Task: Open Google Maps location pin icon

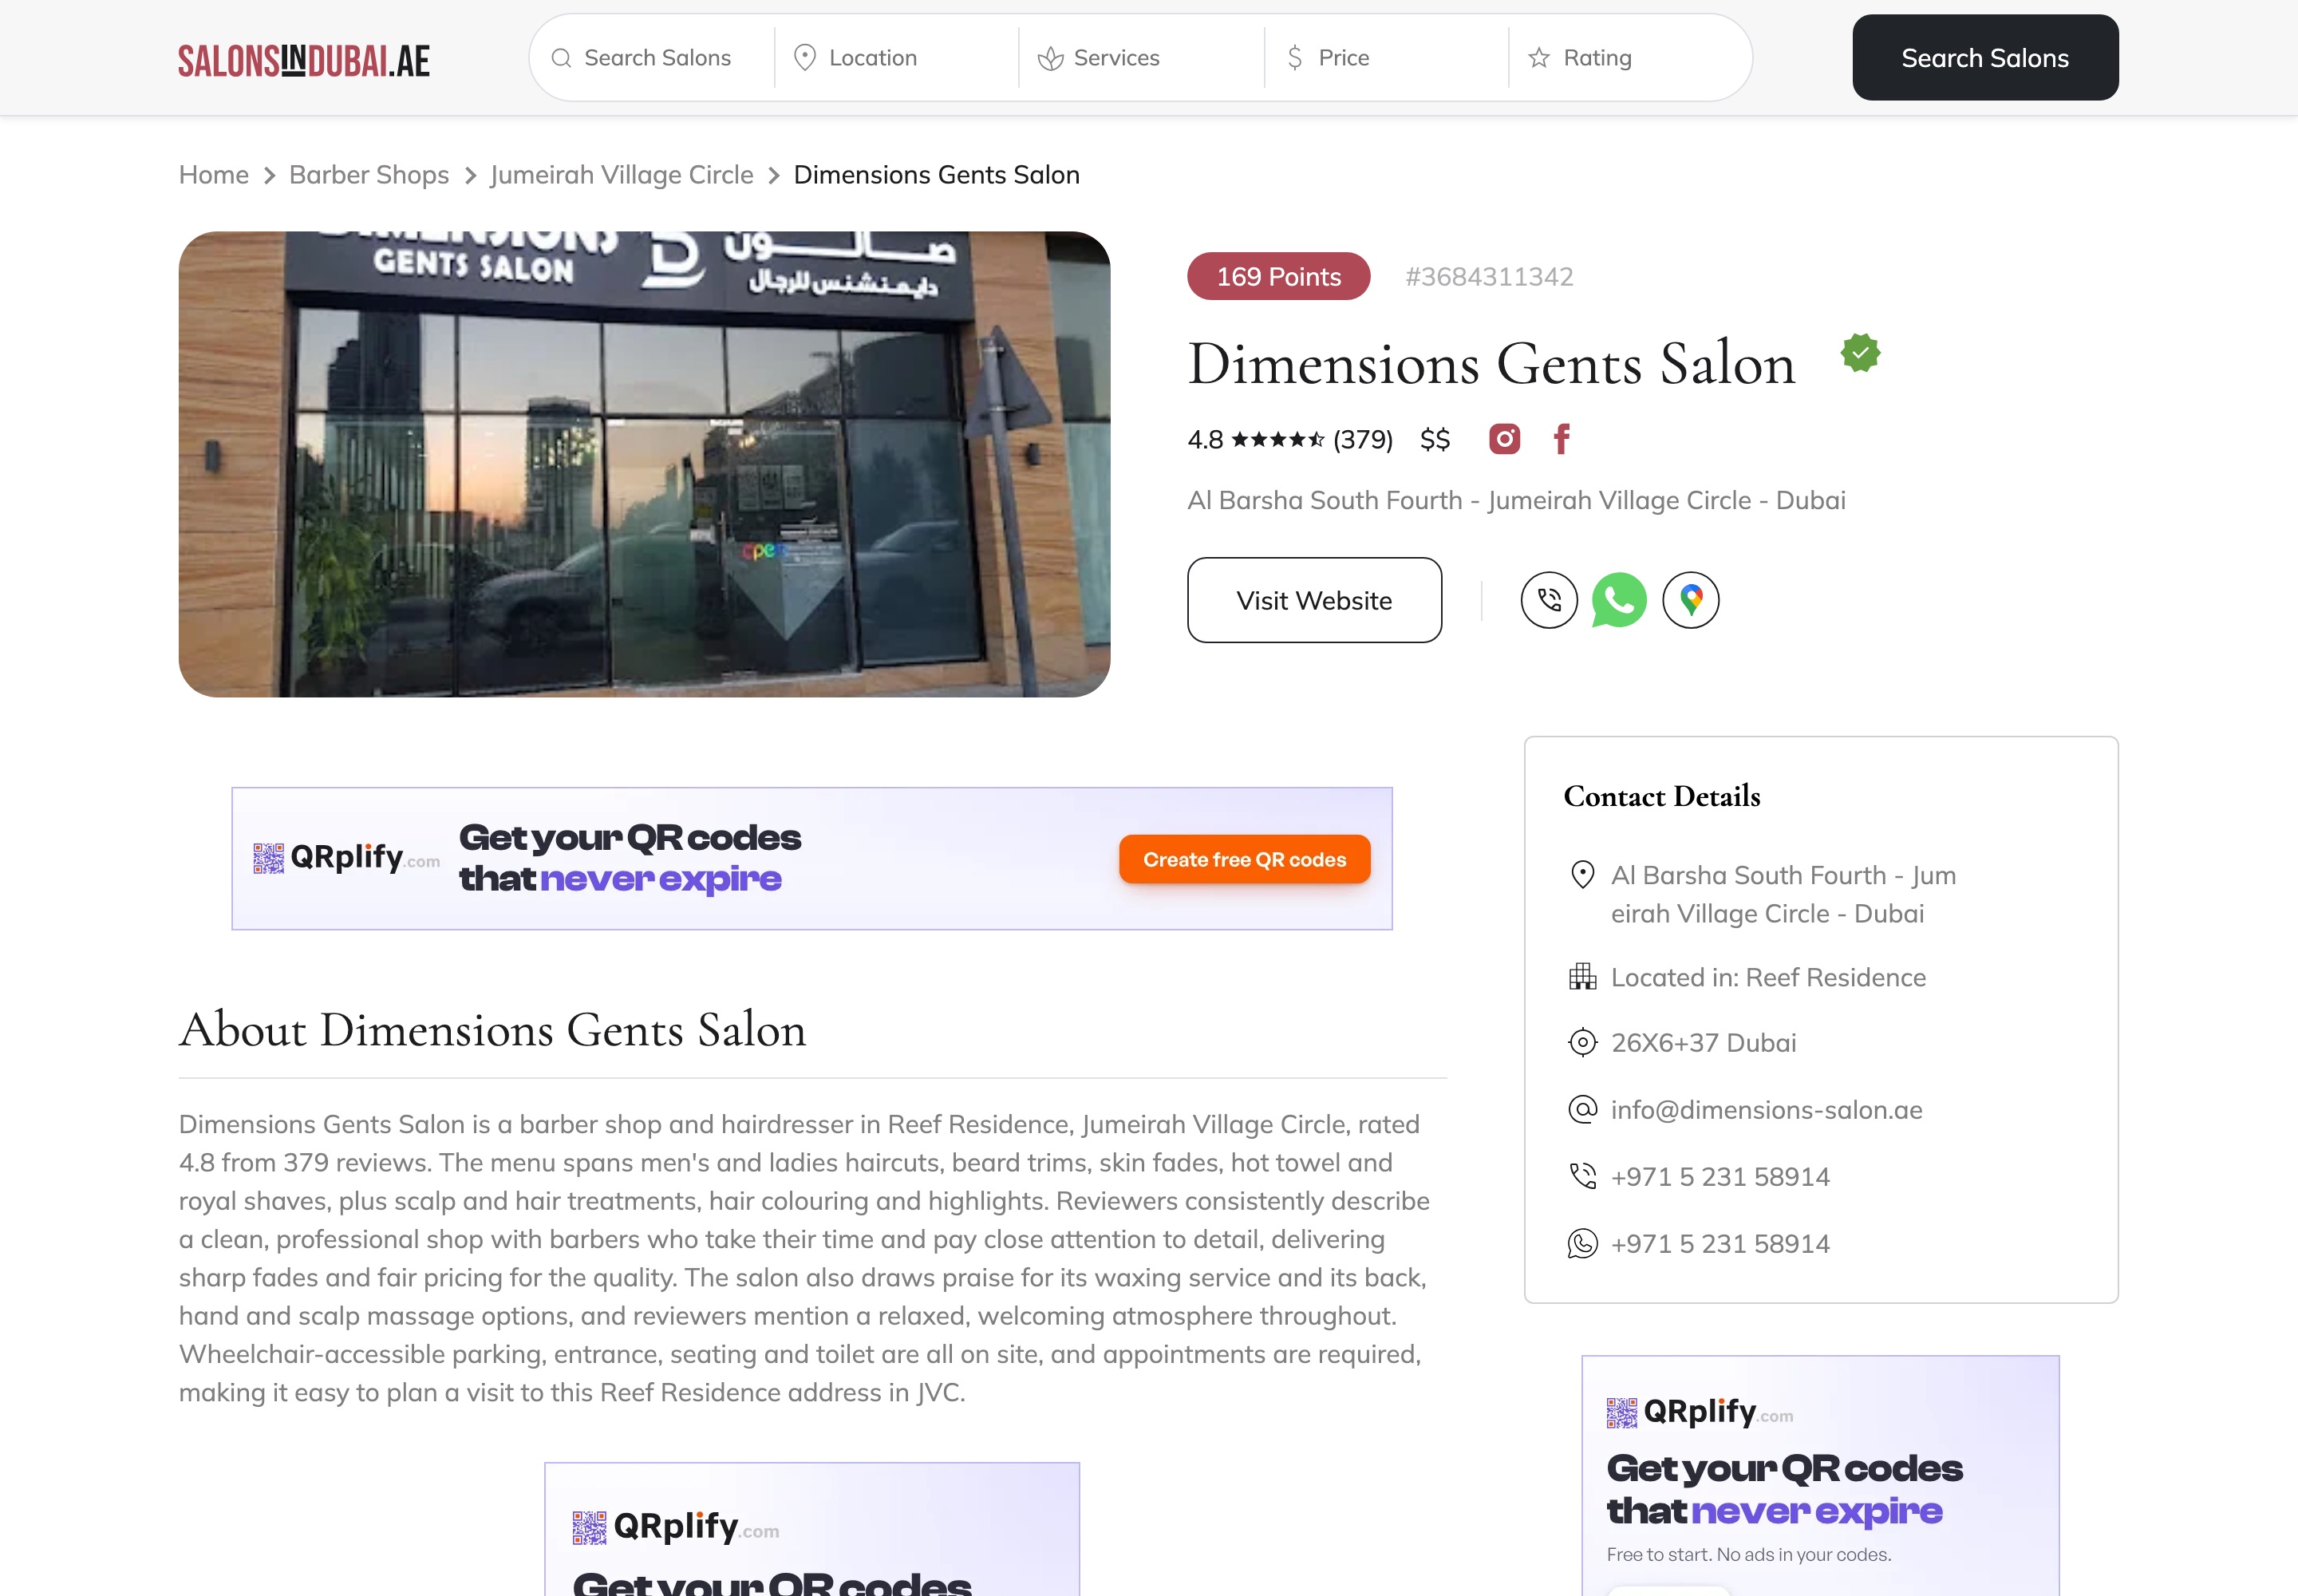Action: point(1690,600)
